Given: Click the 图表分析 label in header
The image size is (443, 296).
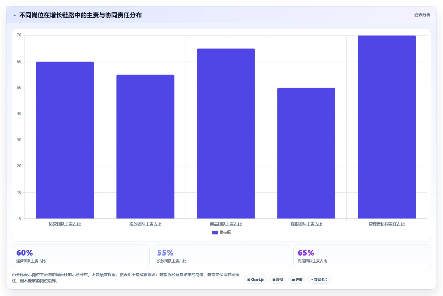Looking at the screenshot, I should tap(422, 15).
